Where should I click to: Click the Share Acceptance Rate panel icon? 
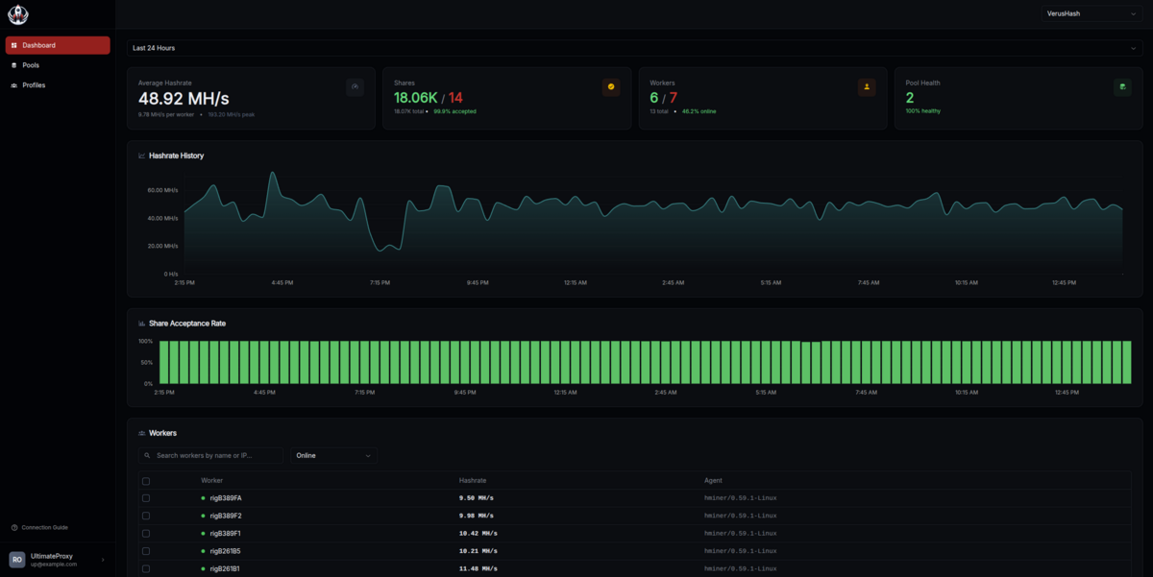pyautogui.click(x=141, y=324)
